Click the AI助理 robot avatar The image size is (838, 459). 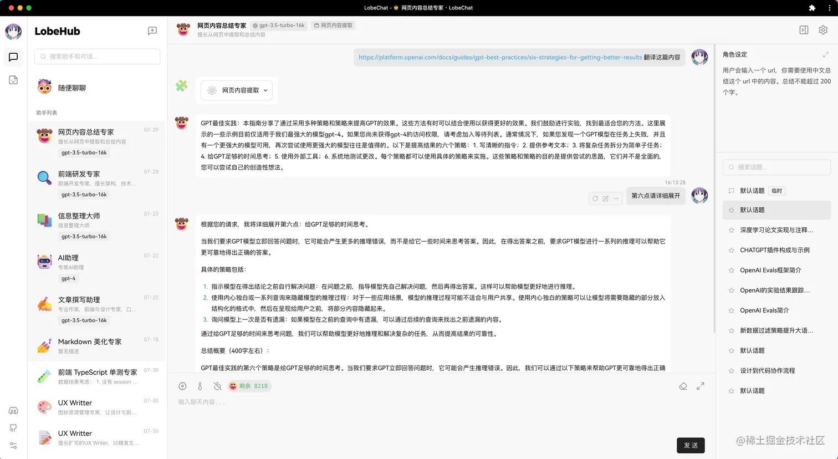coord(44,262)
